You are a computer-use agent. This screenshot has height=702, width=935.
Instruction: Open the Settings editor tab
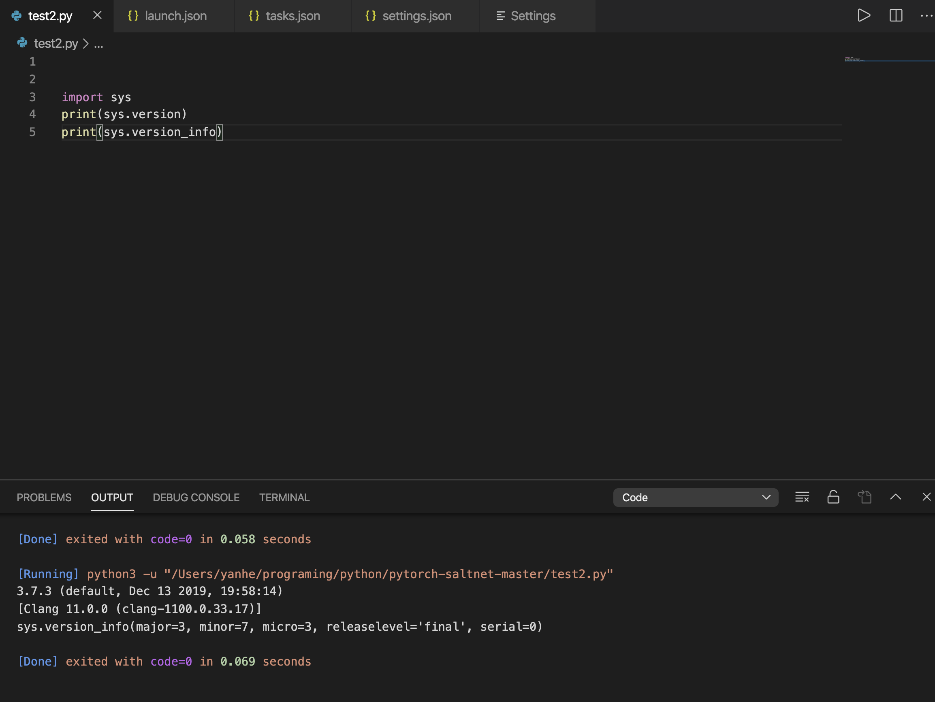(533, 16)
